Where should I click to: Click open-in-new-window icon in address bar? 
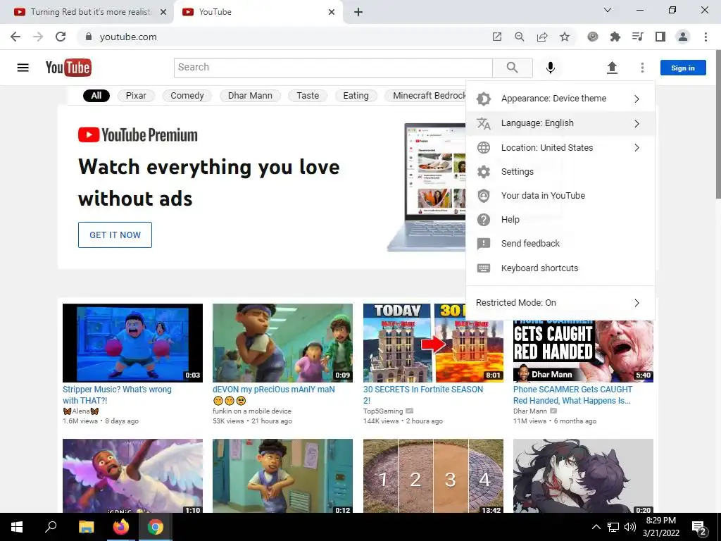click(x=497, y=37)
